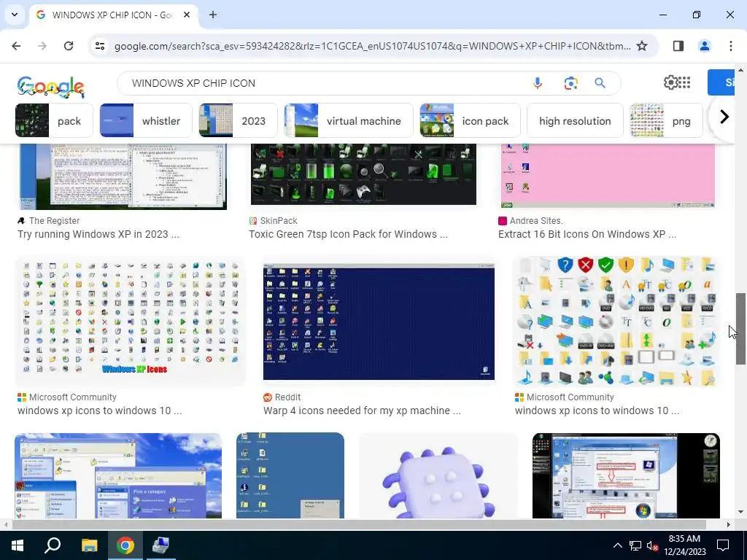Open 'Warp 4 icons needed for my xp machine' link
Image resolution: width=747 pixels, height=560 pixels.
[362, 410]
